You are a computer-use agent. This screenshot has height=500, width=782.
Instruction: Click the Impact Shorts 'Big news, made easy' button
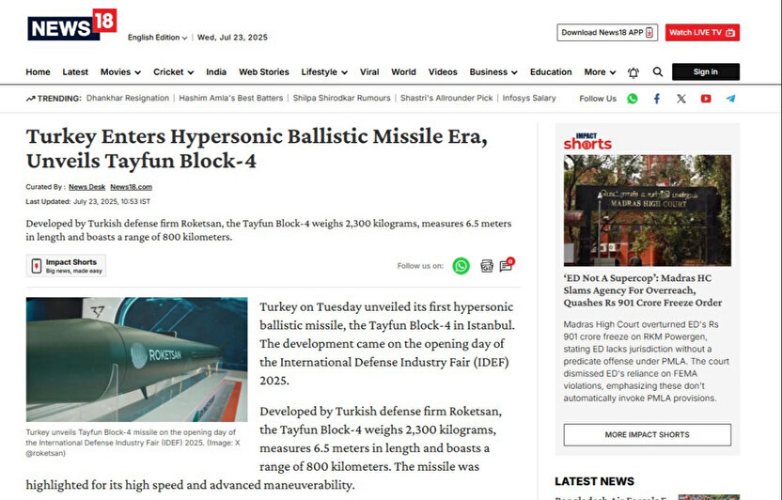click(66, 266)
